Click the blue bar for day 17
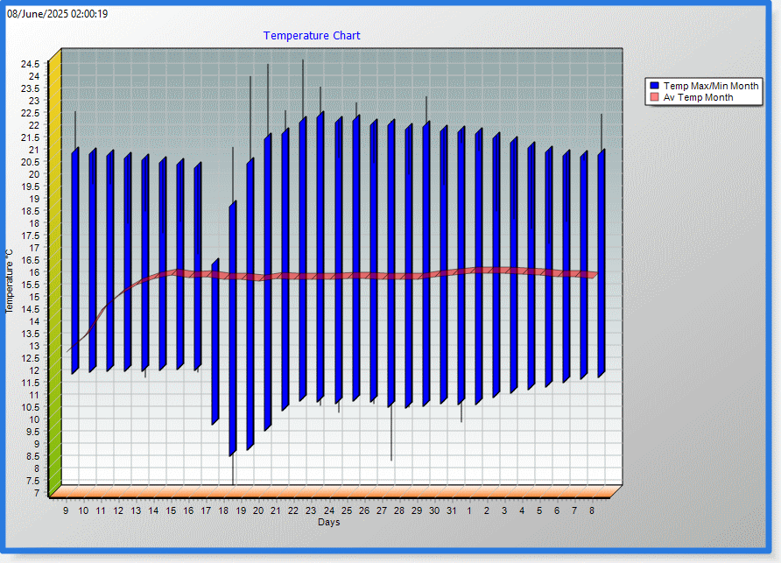The width and height of the screenshot is (781, 563). pos(215,341)
